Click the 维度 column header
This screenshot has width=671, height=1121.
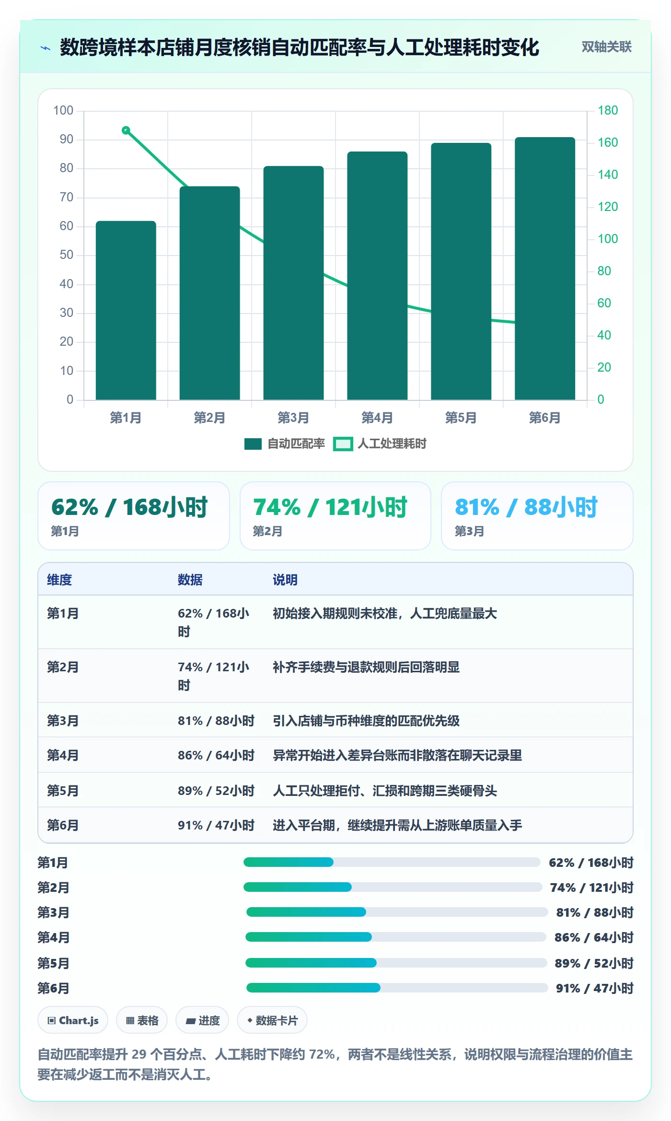[59, 580]
